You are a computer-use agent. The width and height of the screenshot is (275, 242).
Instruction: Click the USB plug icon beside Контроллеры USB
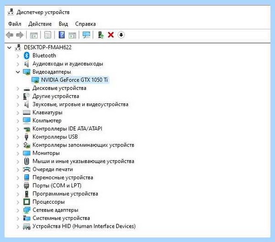[x=27, y=137]
